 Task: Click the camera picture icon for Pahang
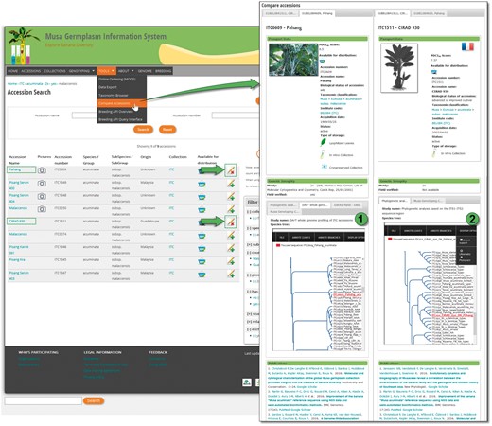coord(42,170)
